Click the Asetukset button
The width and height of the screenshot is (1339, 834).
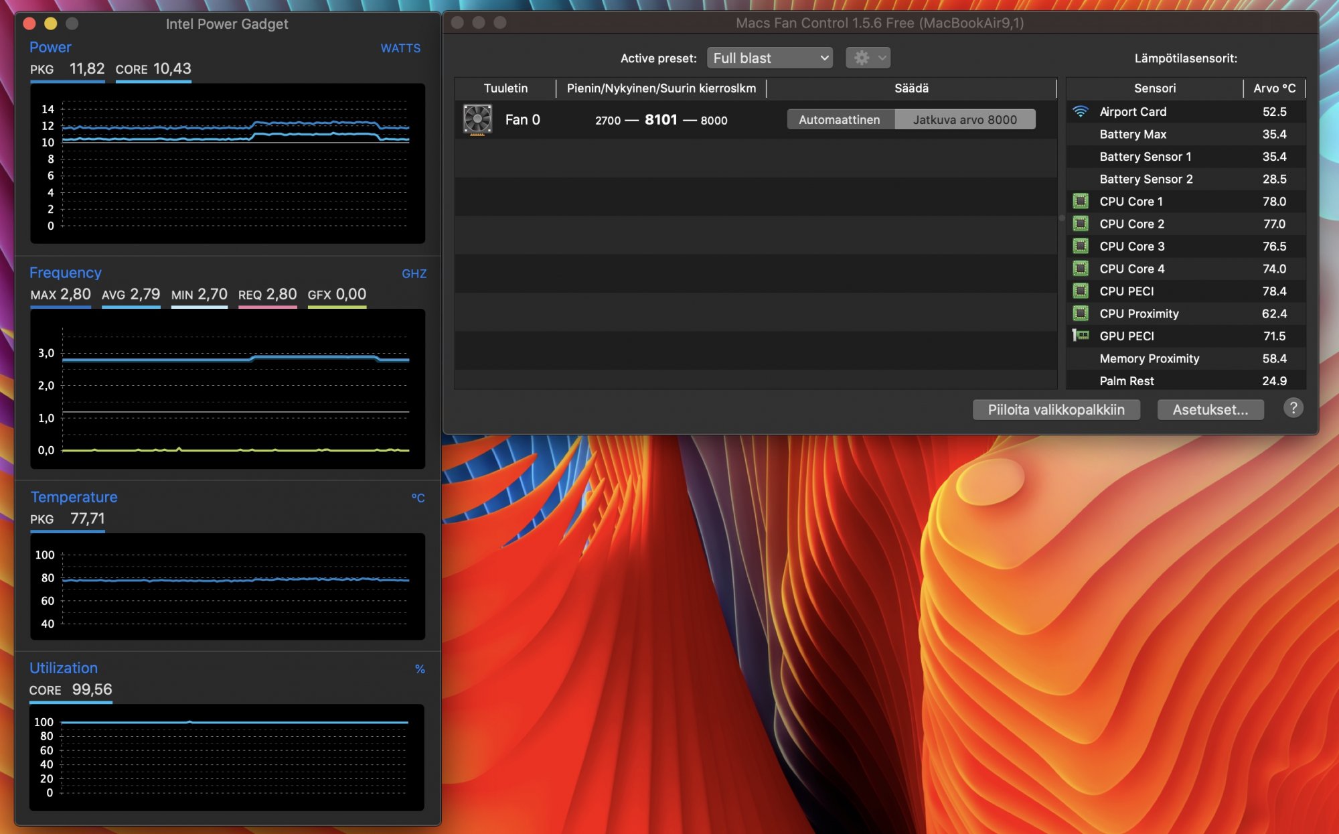click(x=1210, y=409)
